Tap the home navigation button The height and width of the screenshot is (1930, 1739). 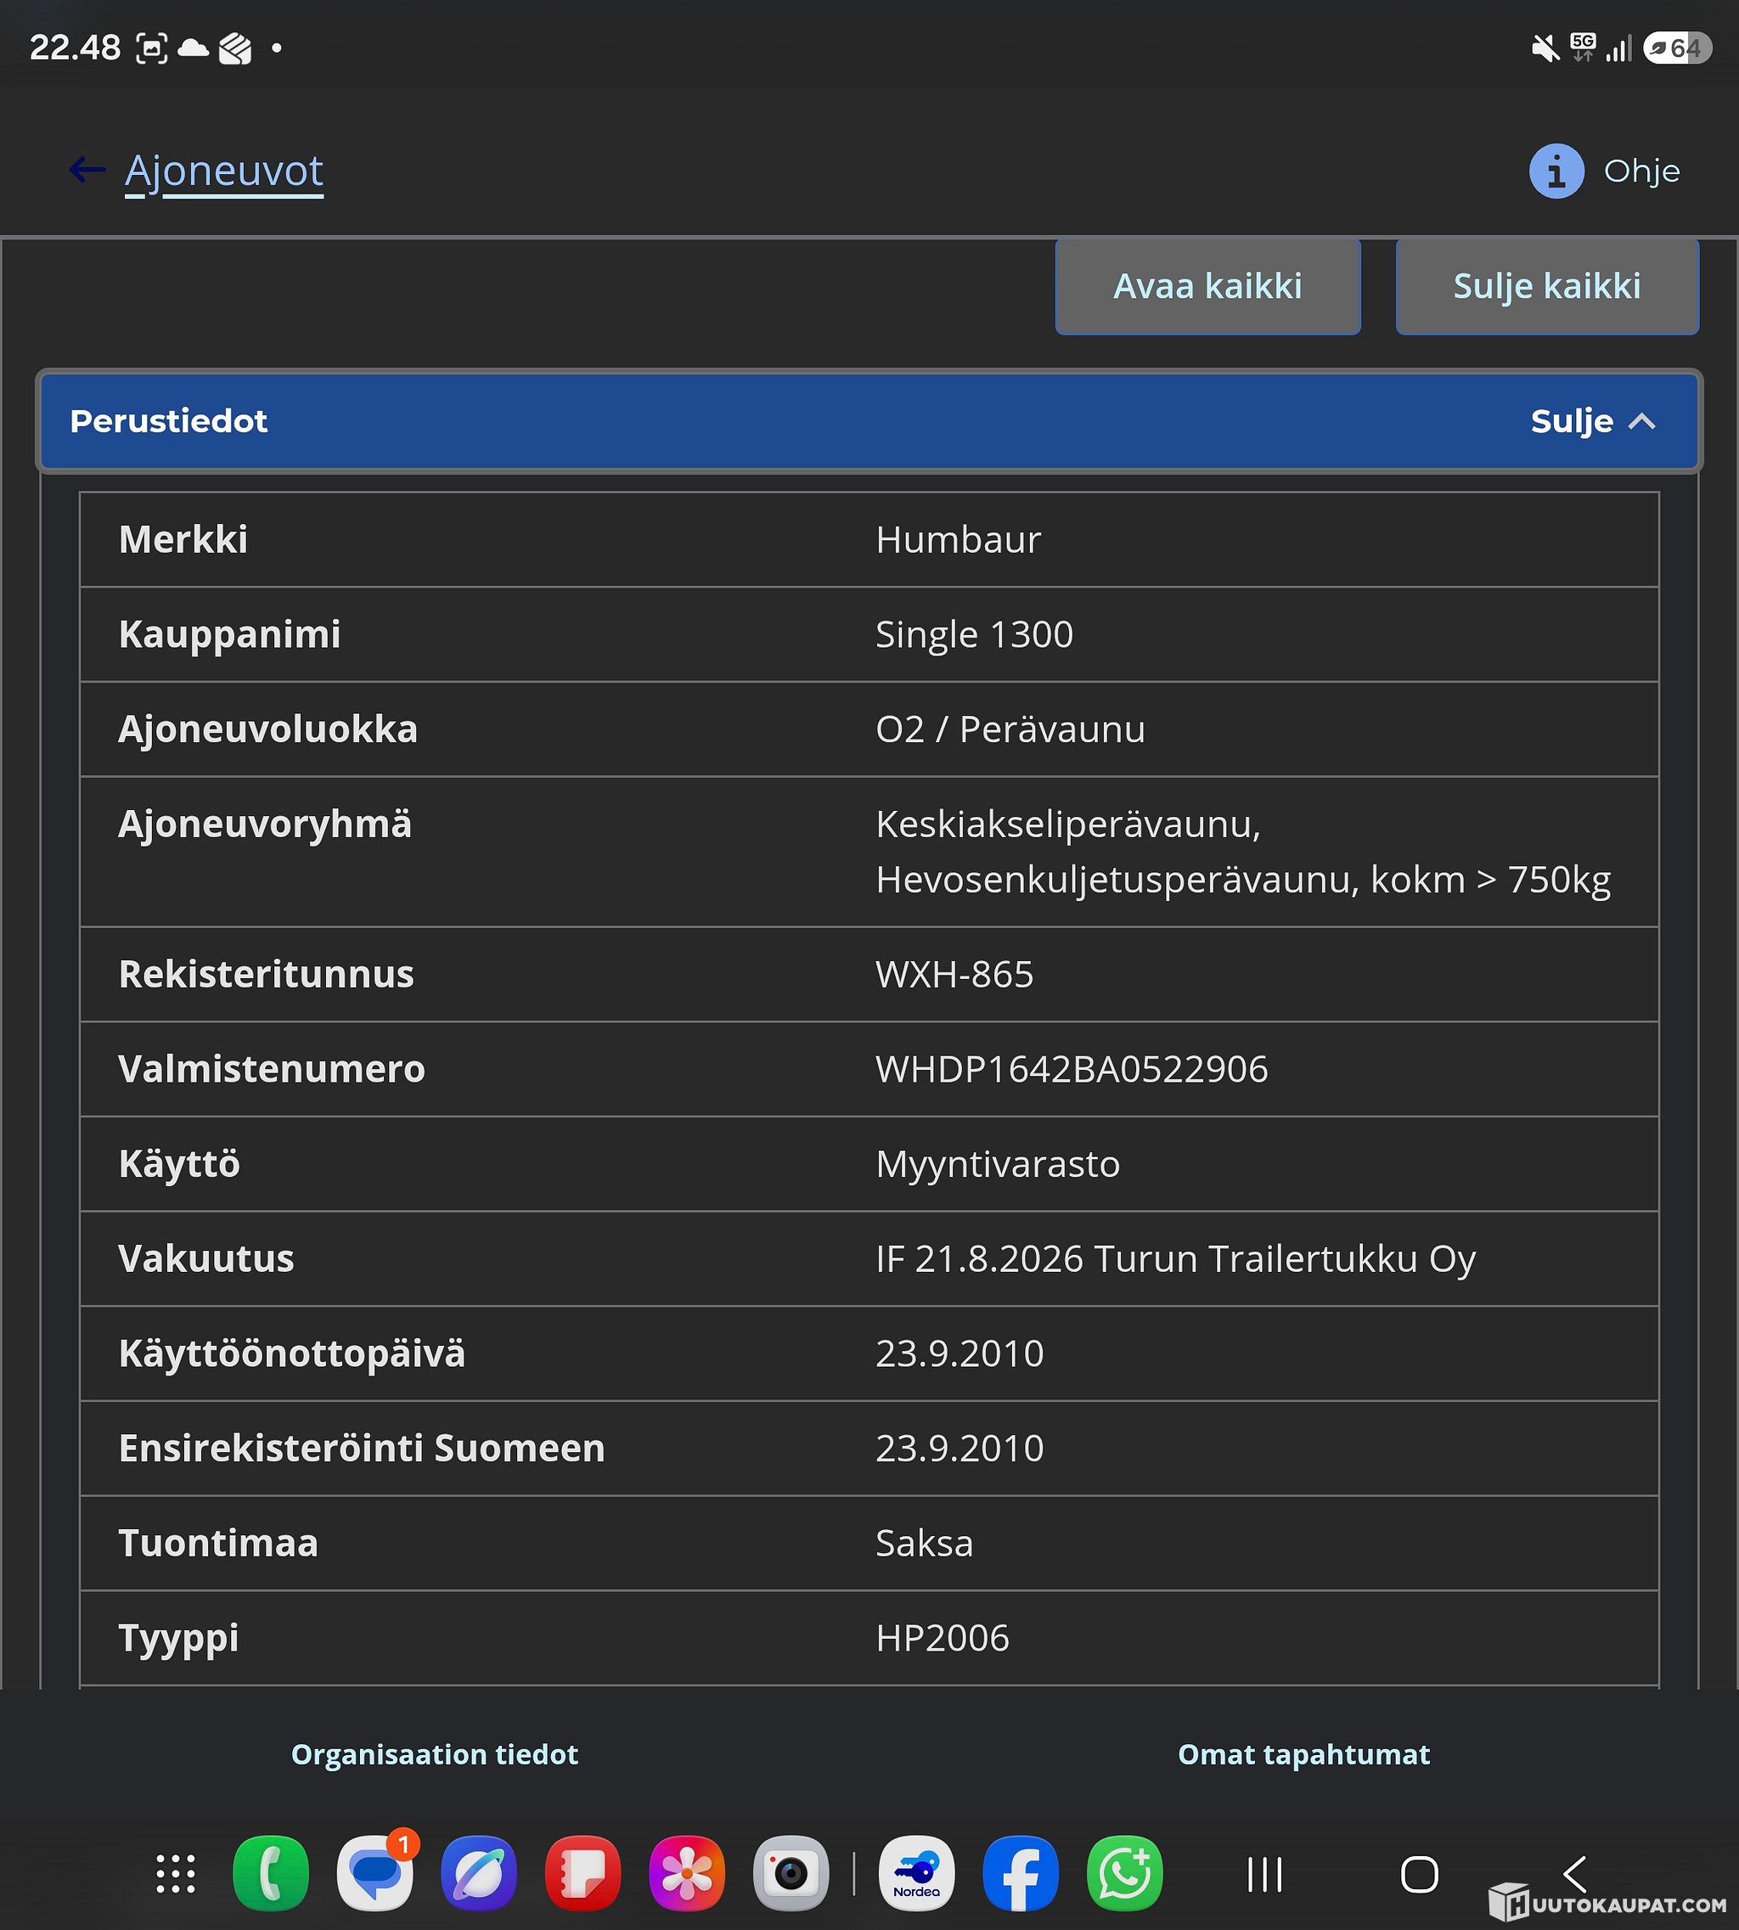click(x=1419, y=1874)
